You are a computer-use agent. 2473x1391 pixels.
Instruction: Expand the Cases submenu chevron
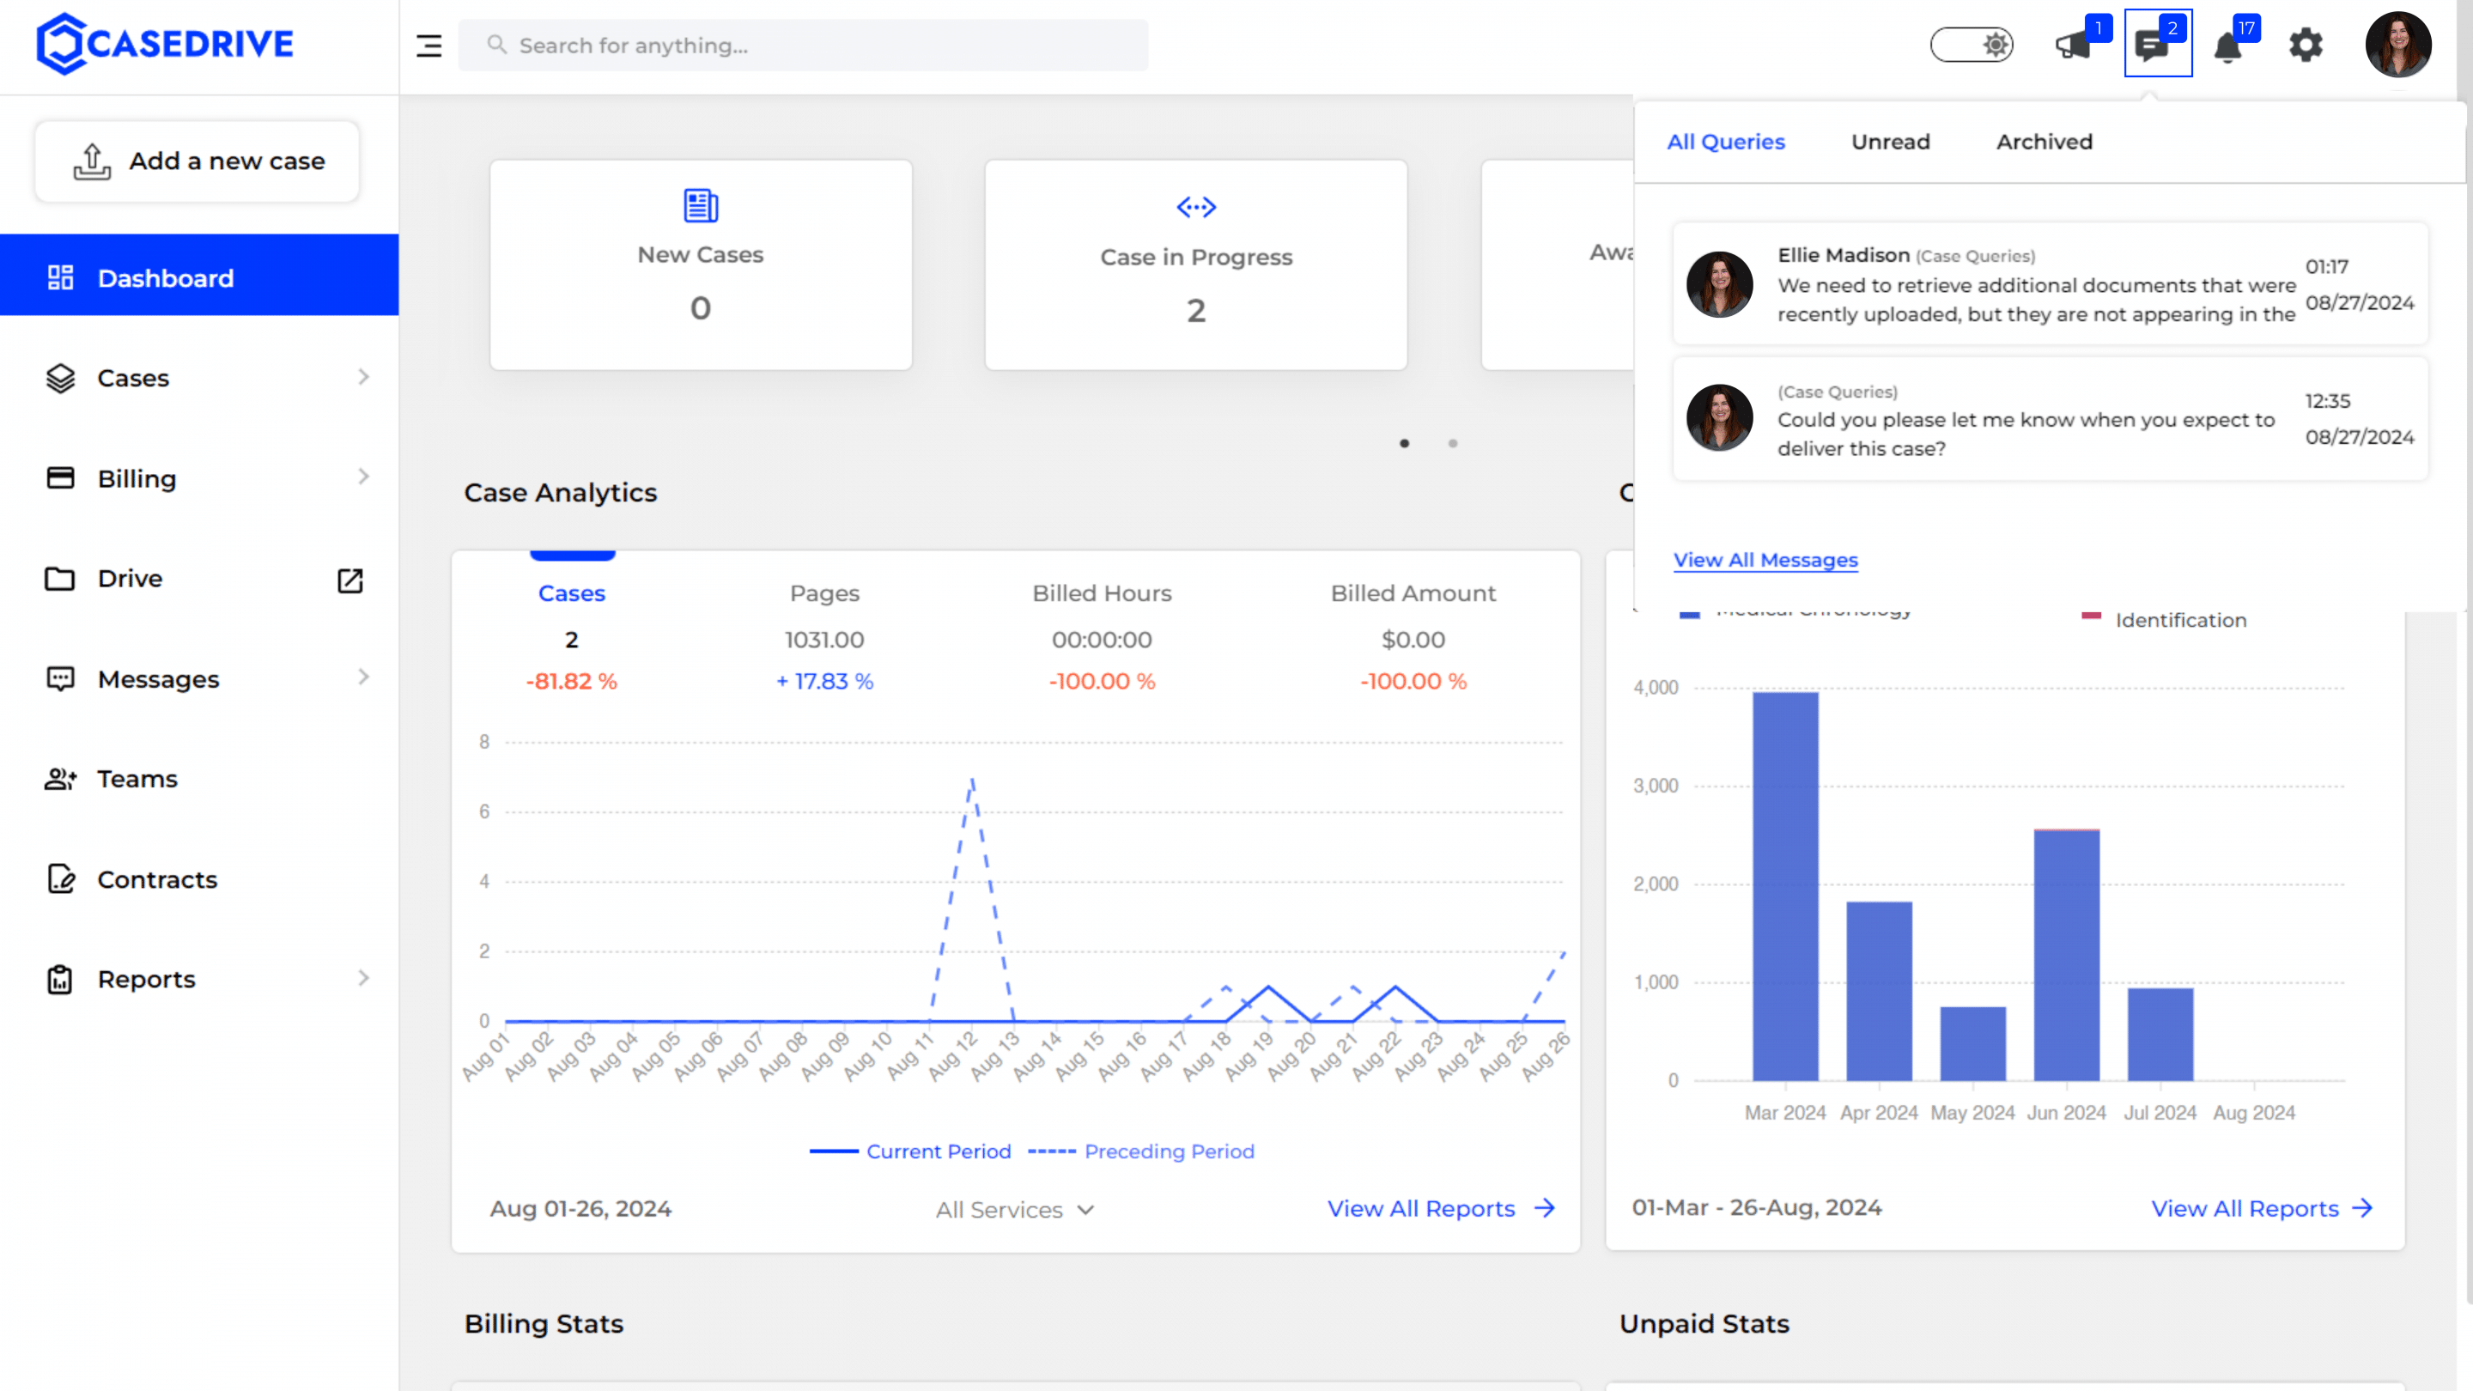364,377
